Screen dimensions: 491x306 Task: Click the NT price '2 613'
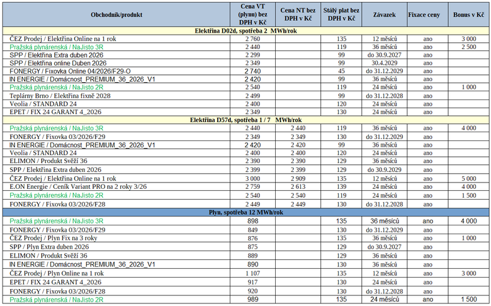[298, 186]
